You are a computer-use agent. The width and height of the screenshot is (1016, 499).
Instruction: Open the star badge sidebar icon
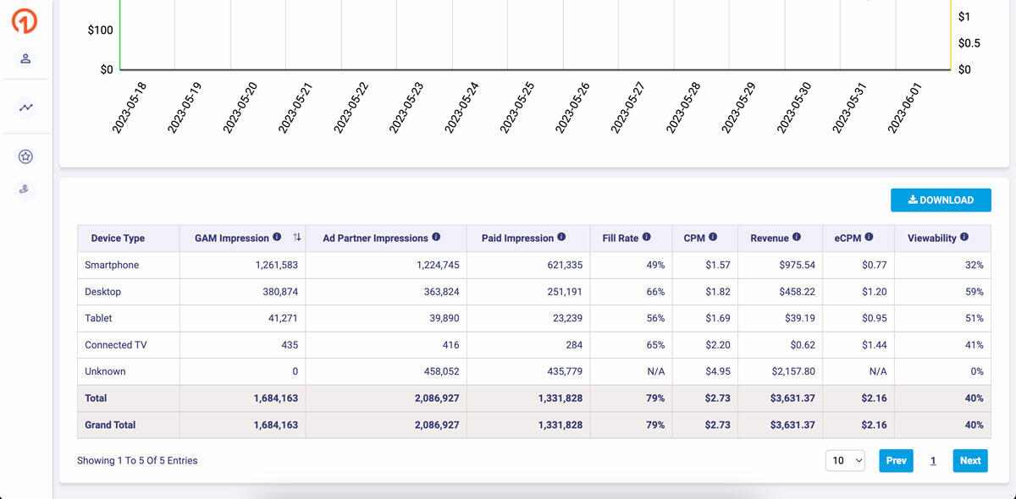pos(25,156)
